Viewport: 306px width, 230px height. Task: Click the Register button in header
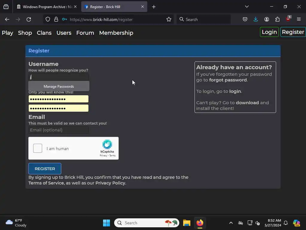(x=293, y=32)
